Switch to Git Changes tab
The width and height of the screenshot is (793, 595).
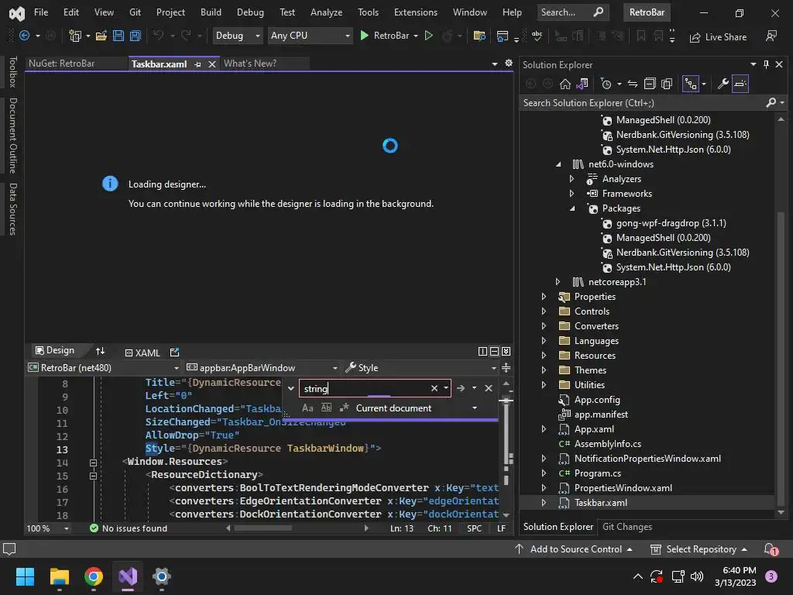point(627,527)
